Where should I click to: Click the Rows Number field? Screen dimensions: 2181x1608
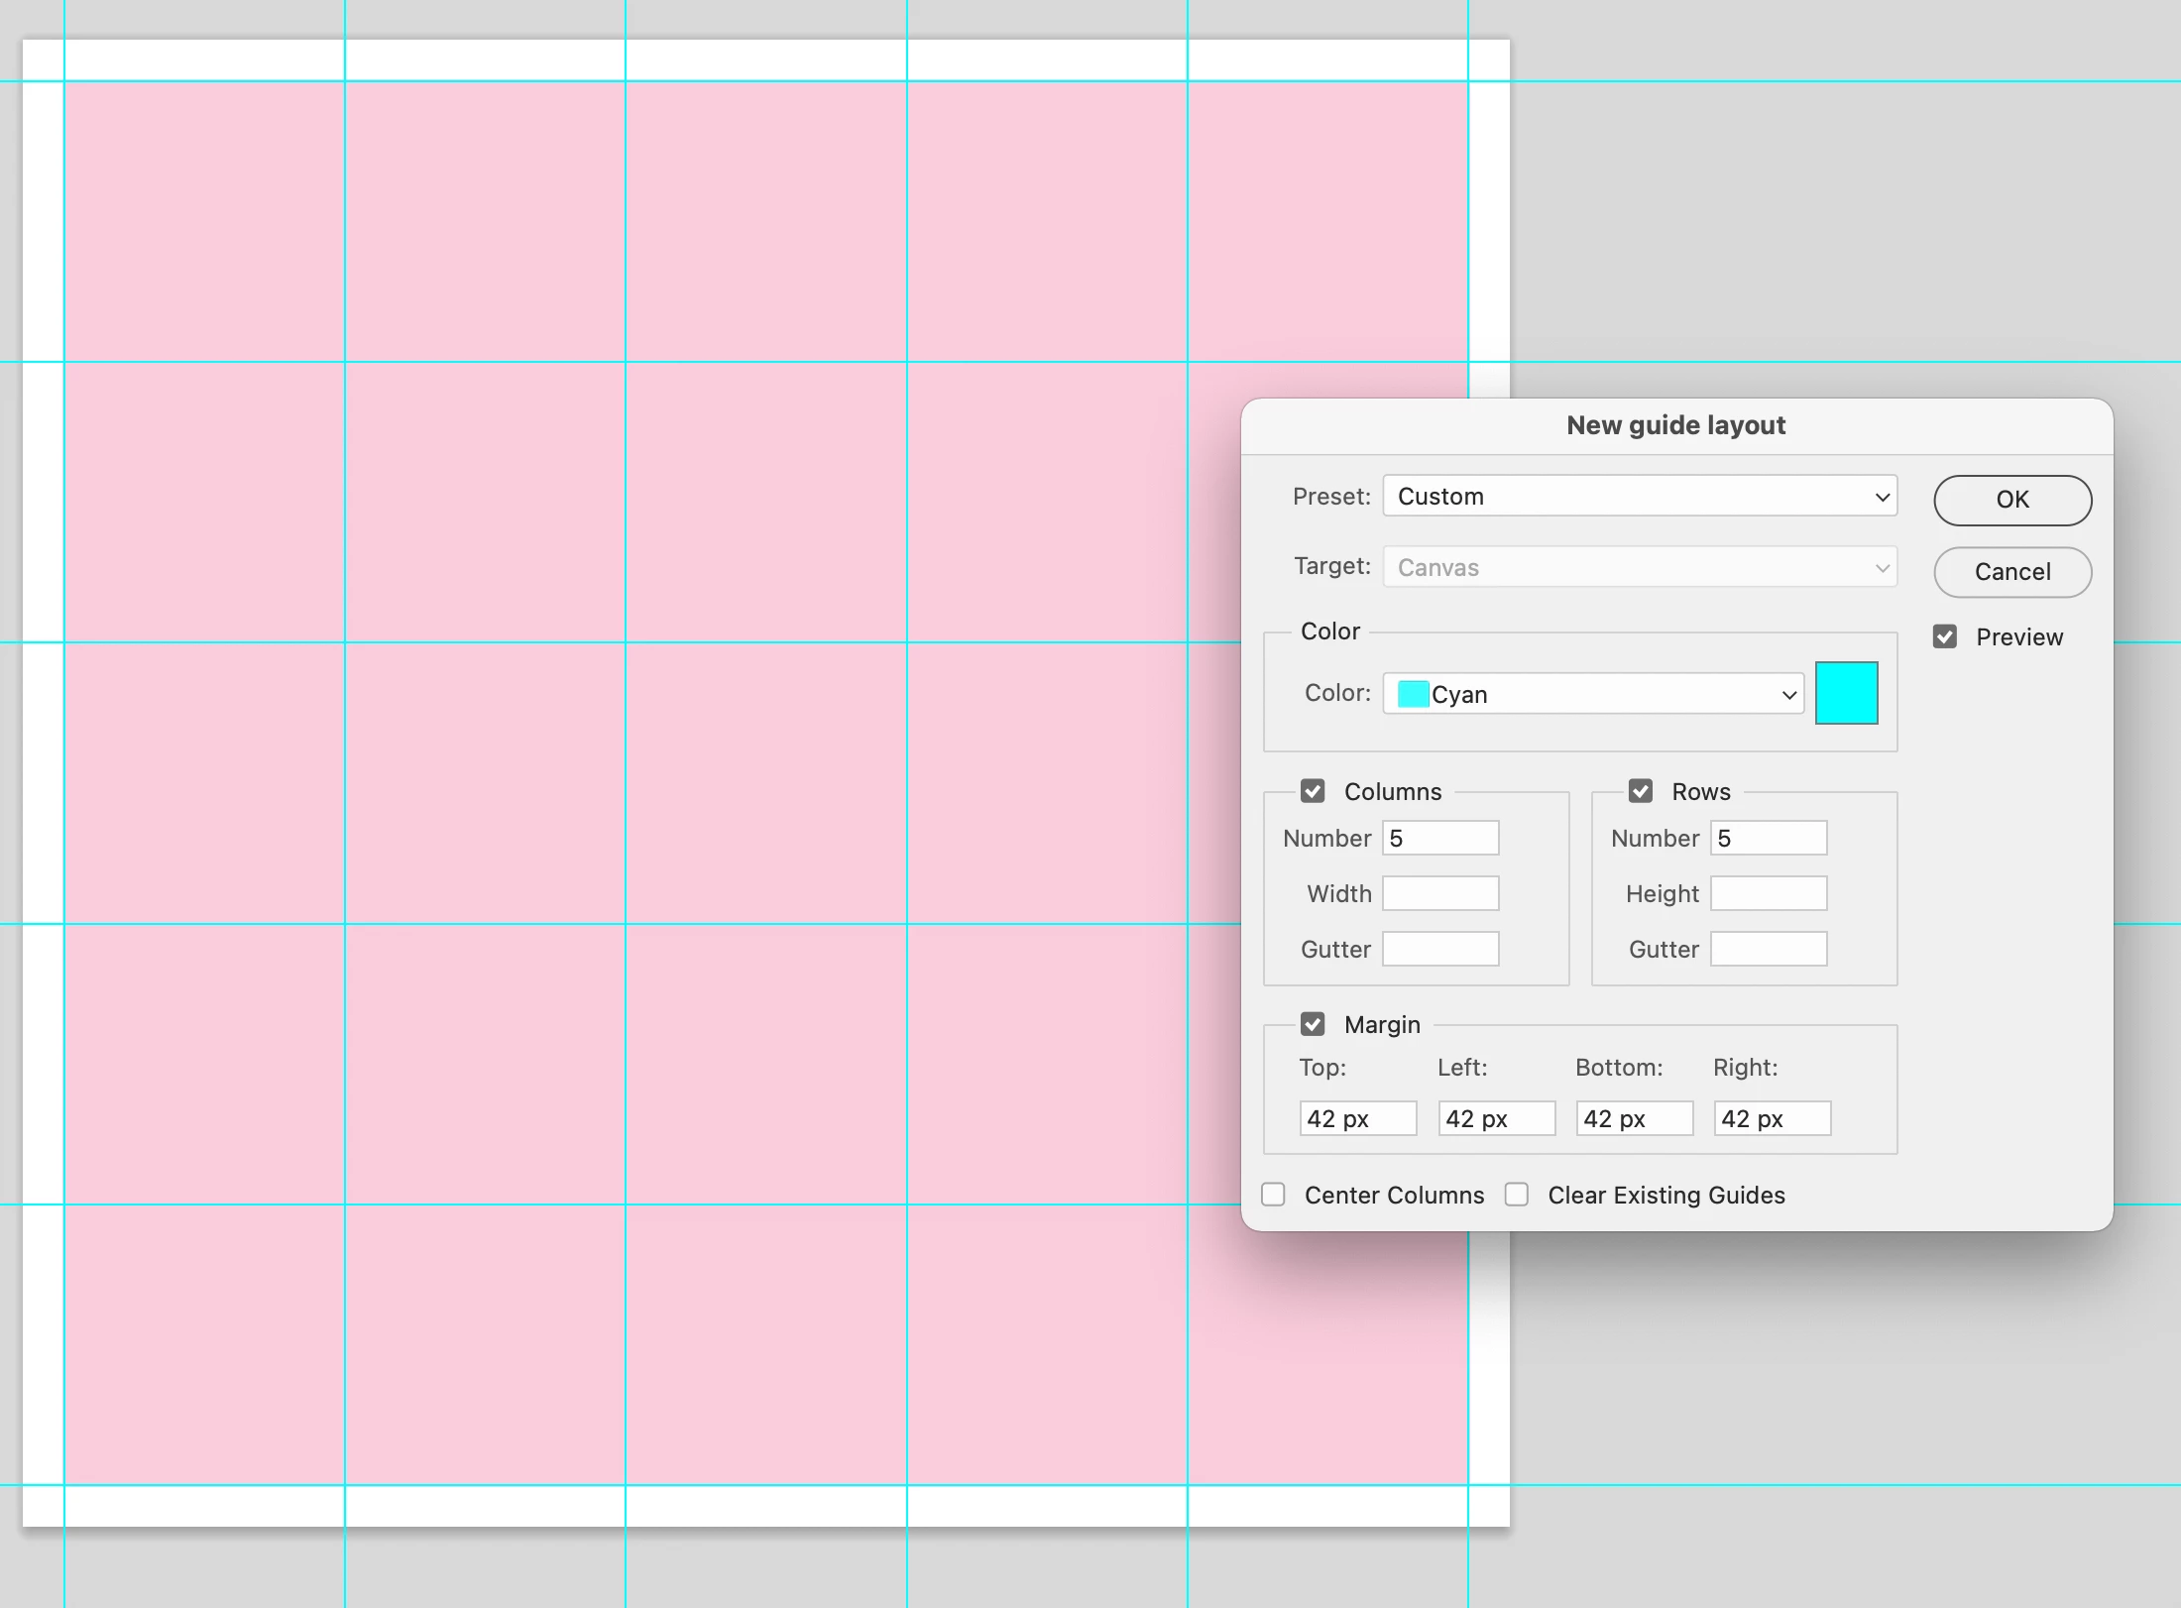(1769, 839)
